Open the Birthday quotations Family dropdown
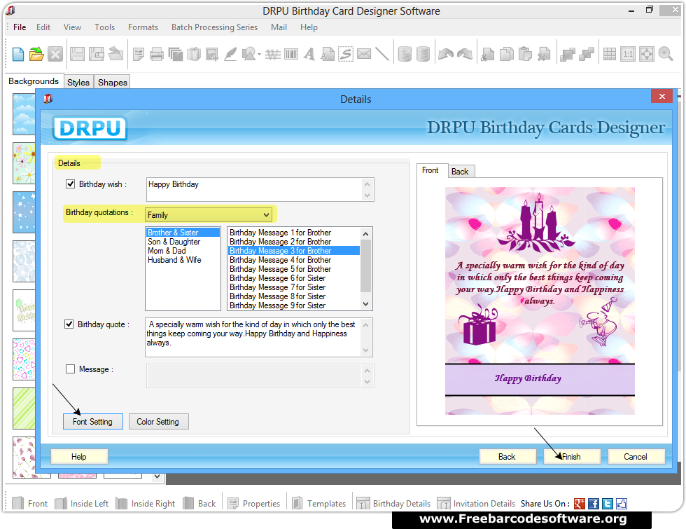This screenshot has height=529, width=686. (209, 214)
